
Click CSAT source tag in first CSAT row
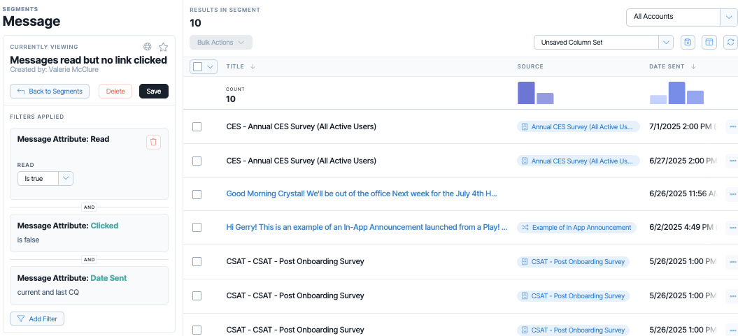click(573, 261)
